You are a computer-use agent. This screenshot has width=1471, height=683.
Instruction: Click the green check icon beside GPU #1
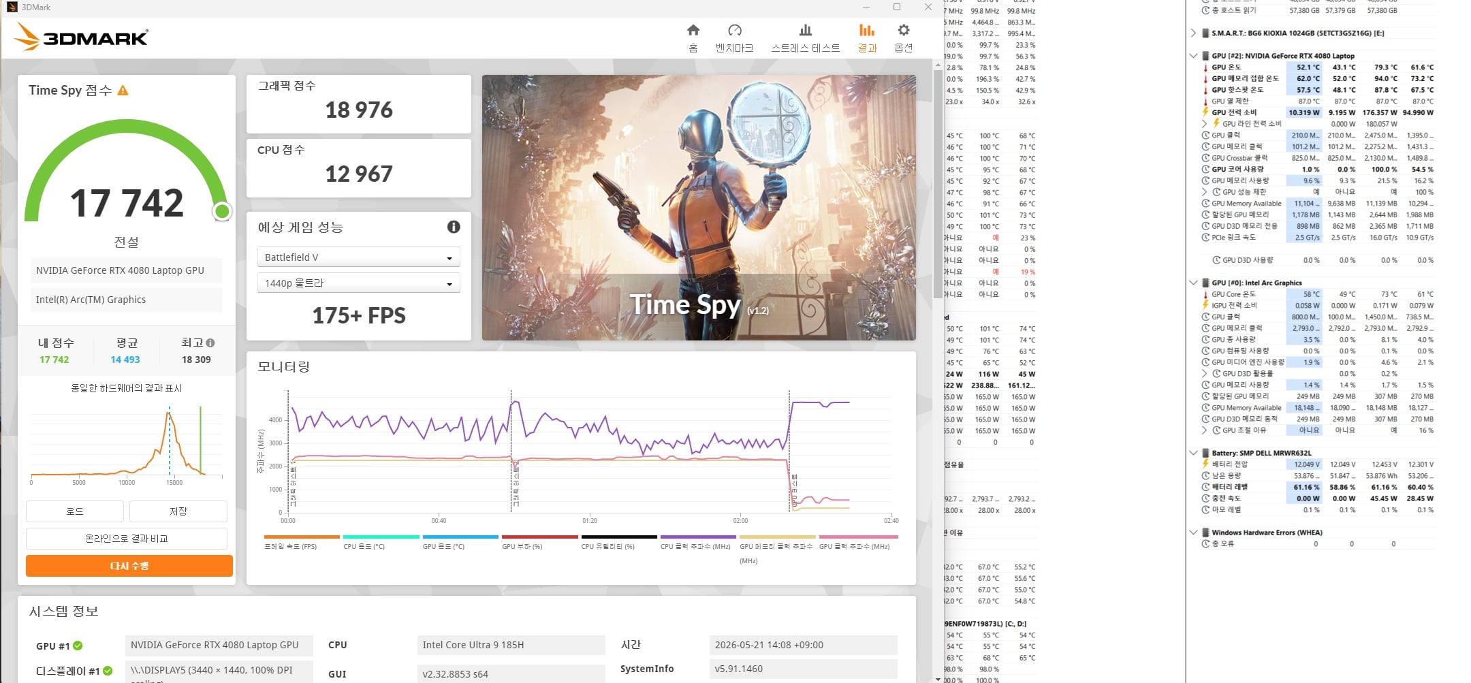pos(78,646)
